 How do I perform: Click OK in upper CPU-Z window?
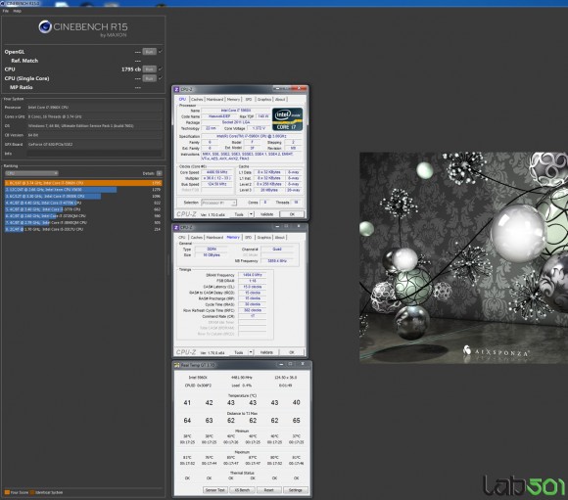point(293,214)
